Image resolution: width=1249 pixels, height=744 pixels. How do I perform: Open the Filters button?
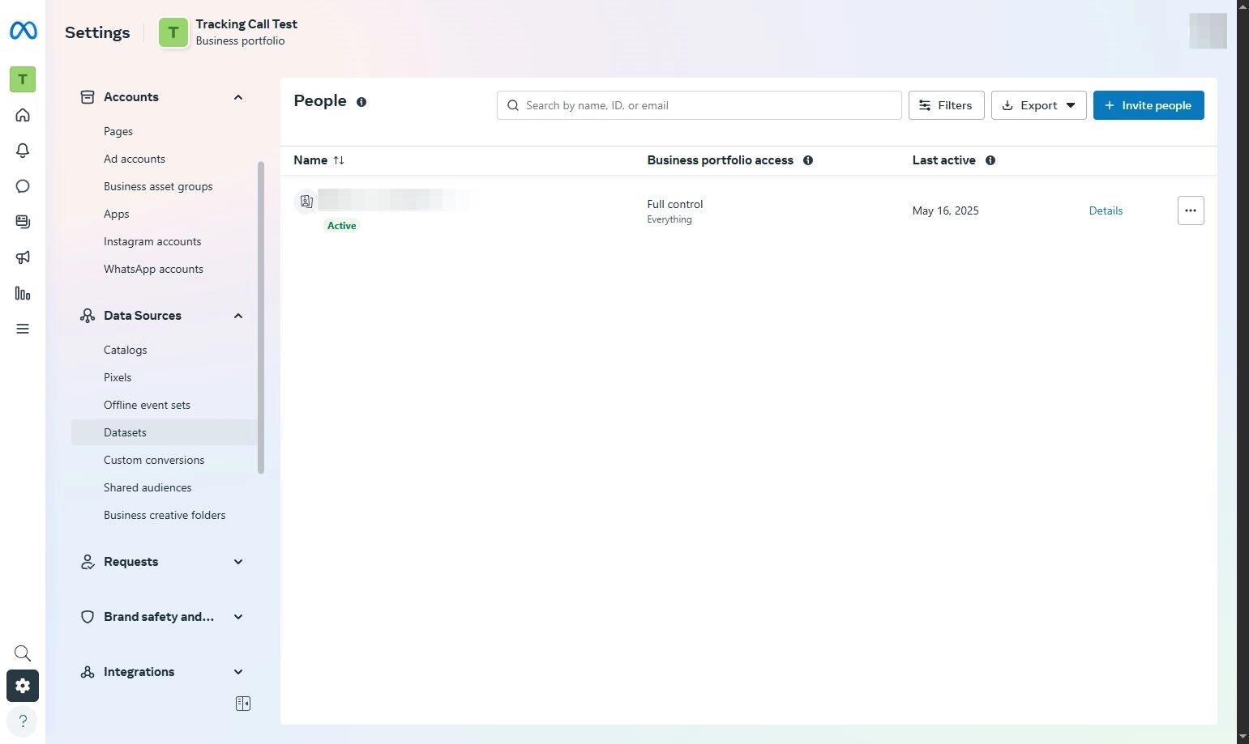tap(947, 105)
